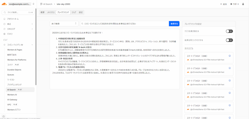Open the account switcher dropdown
The height and width of the screenshot is (119, 249).
33,4
